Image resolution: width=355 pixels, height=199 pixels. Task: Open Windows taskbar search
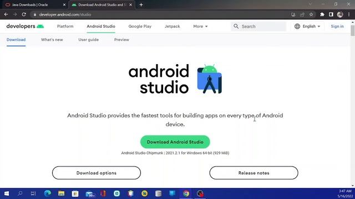pyautogui.click(x=20, y=193)
